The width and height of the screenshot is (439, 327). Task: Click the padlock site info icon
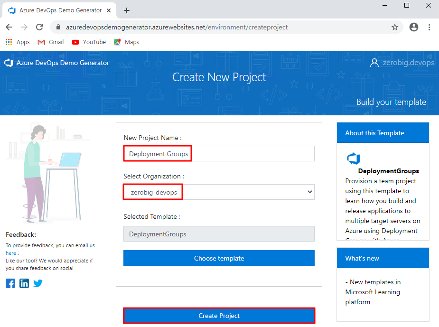coord(58,27)
